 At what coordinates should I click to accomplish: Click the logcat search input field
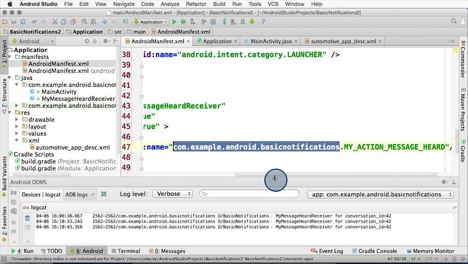click(249, 194)
